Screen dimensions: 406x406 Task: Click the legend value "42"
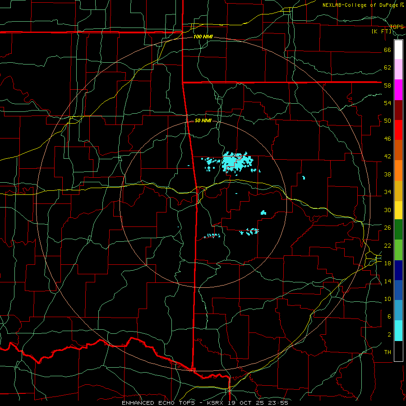[388, 157]
